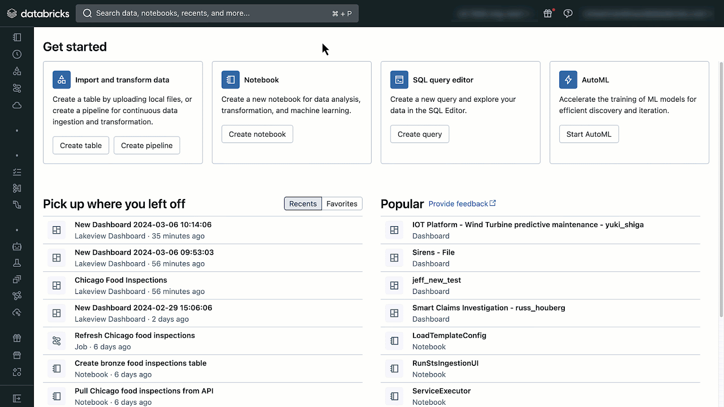This screenshot has width=724, height=407.
Task: Click the gift icon in the top bar
Action: [x=548, y=14]
